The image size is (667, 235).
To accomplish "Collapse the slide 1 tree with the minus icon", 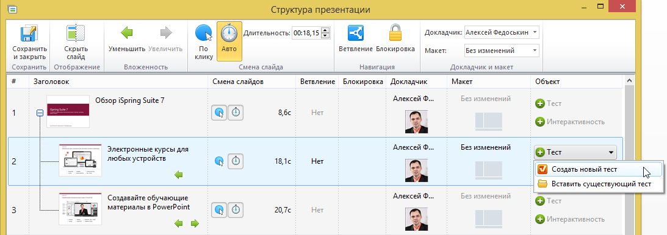I will (x=40, y=113).
